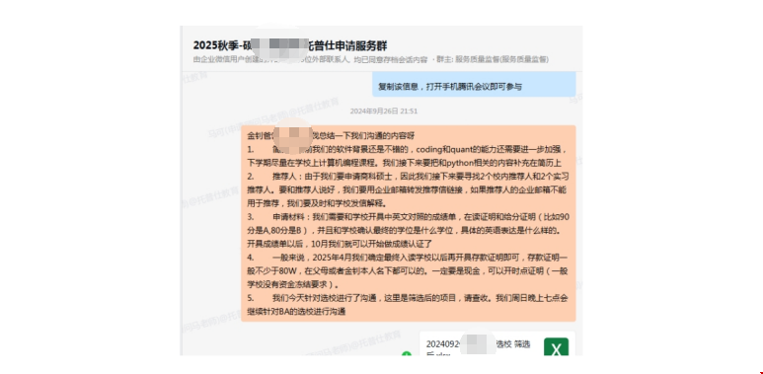Click the timestamp 2024年9月26日 21:51
The image size is (763, 374).
click(x=384, y=111)
